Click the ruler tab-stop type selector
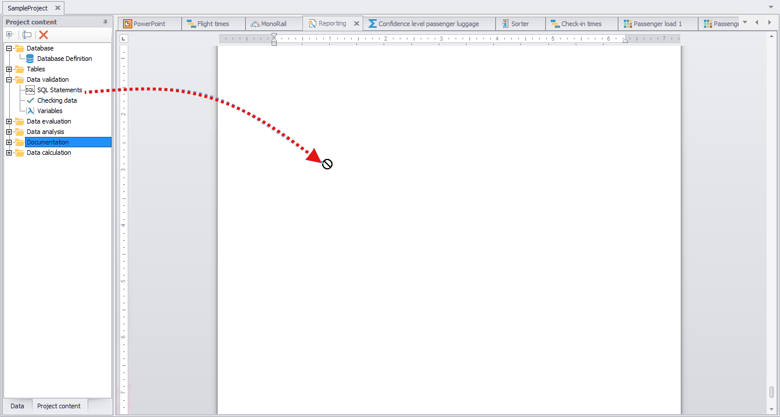 pos(124,39)
